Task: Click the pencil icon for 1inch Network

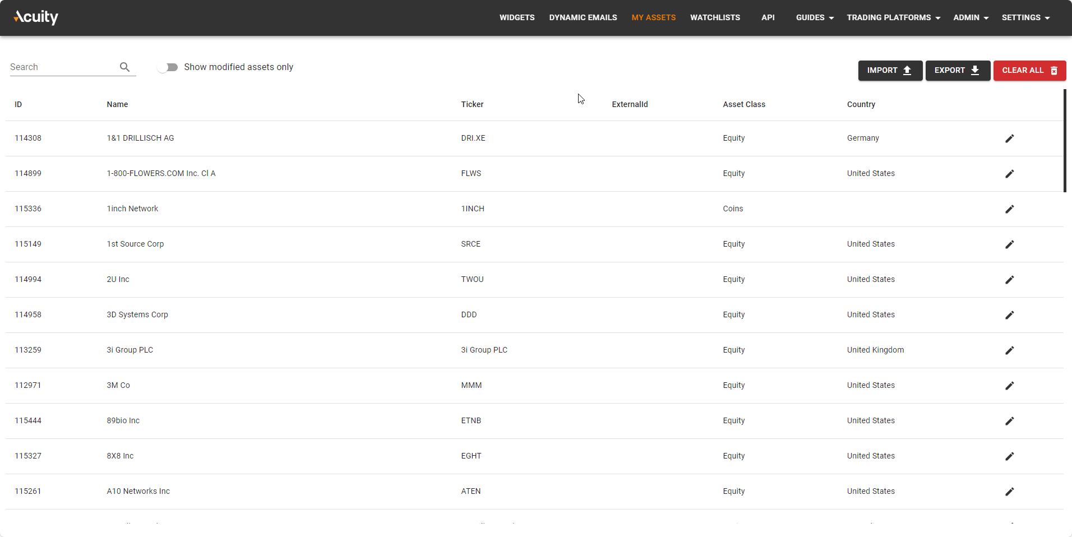Action: point(1009,209)
